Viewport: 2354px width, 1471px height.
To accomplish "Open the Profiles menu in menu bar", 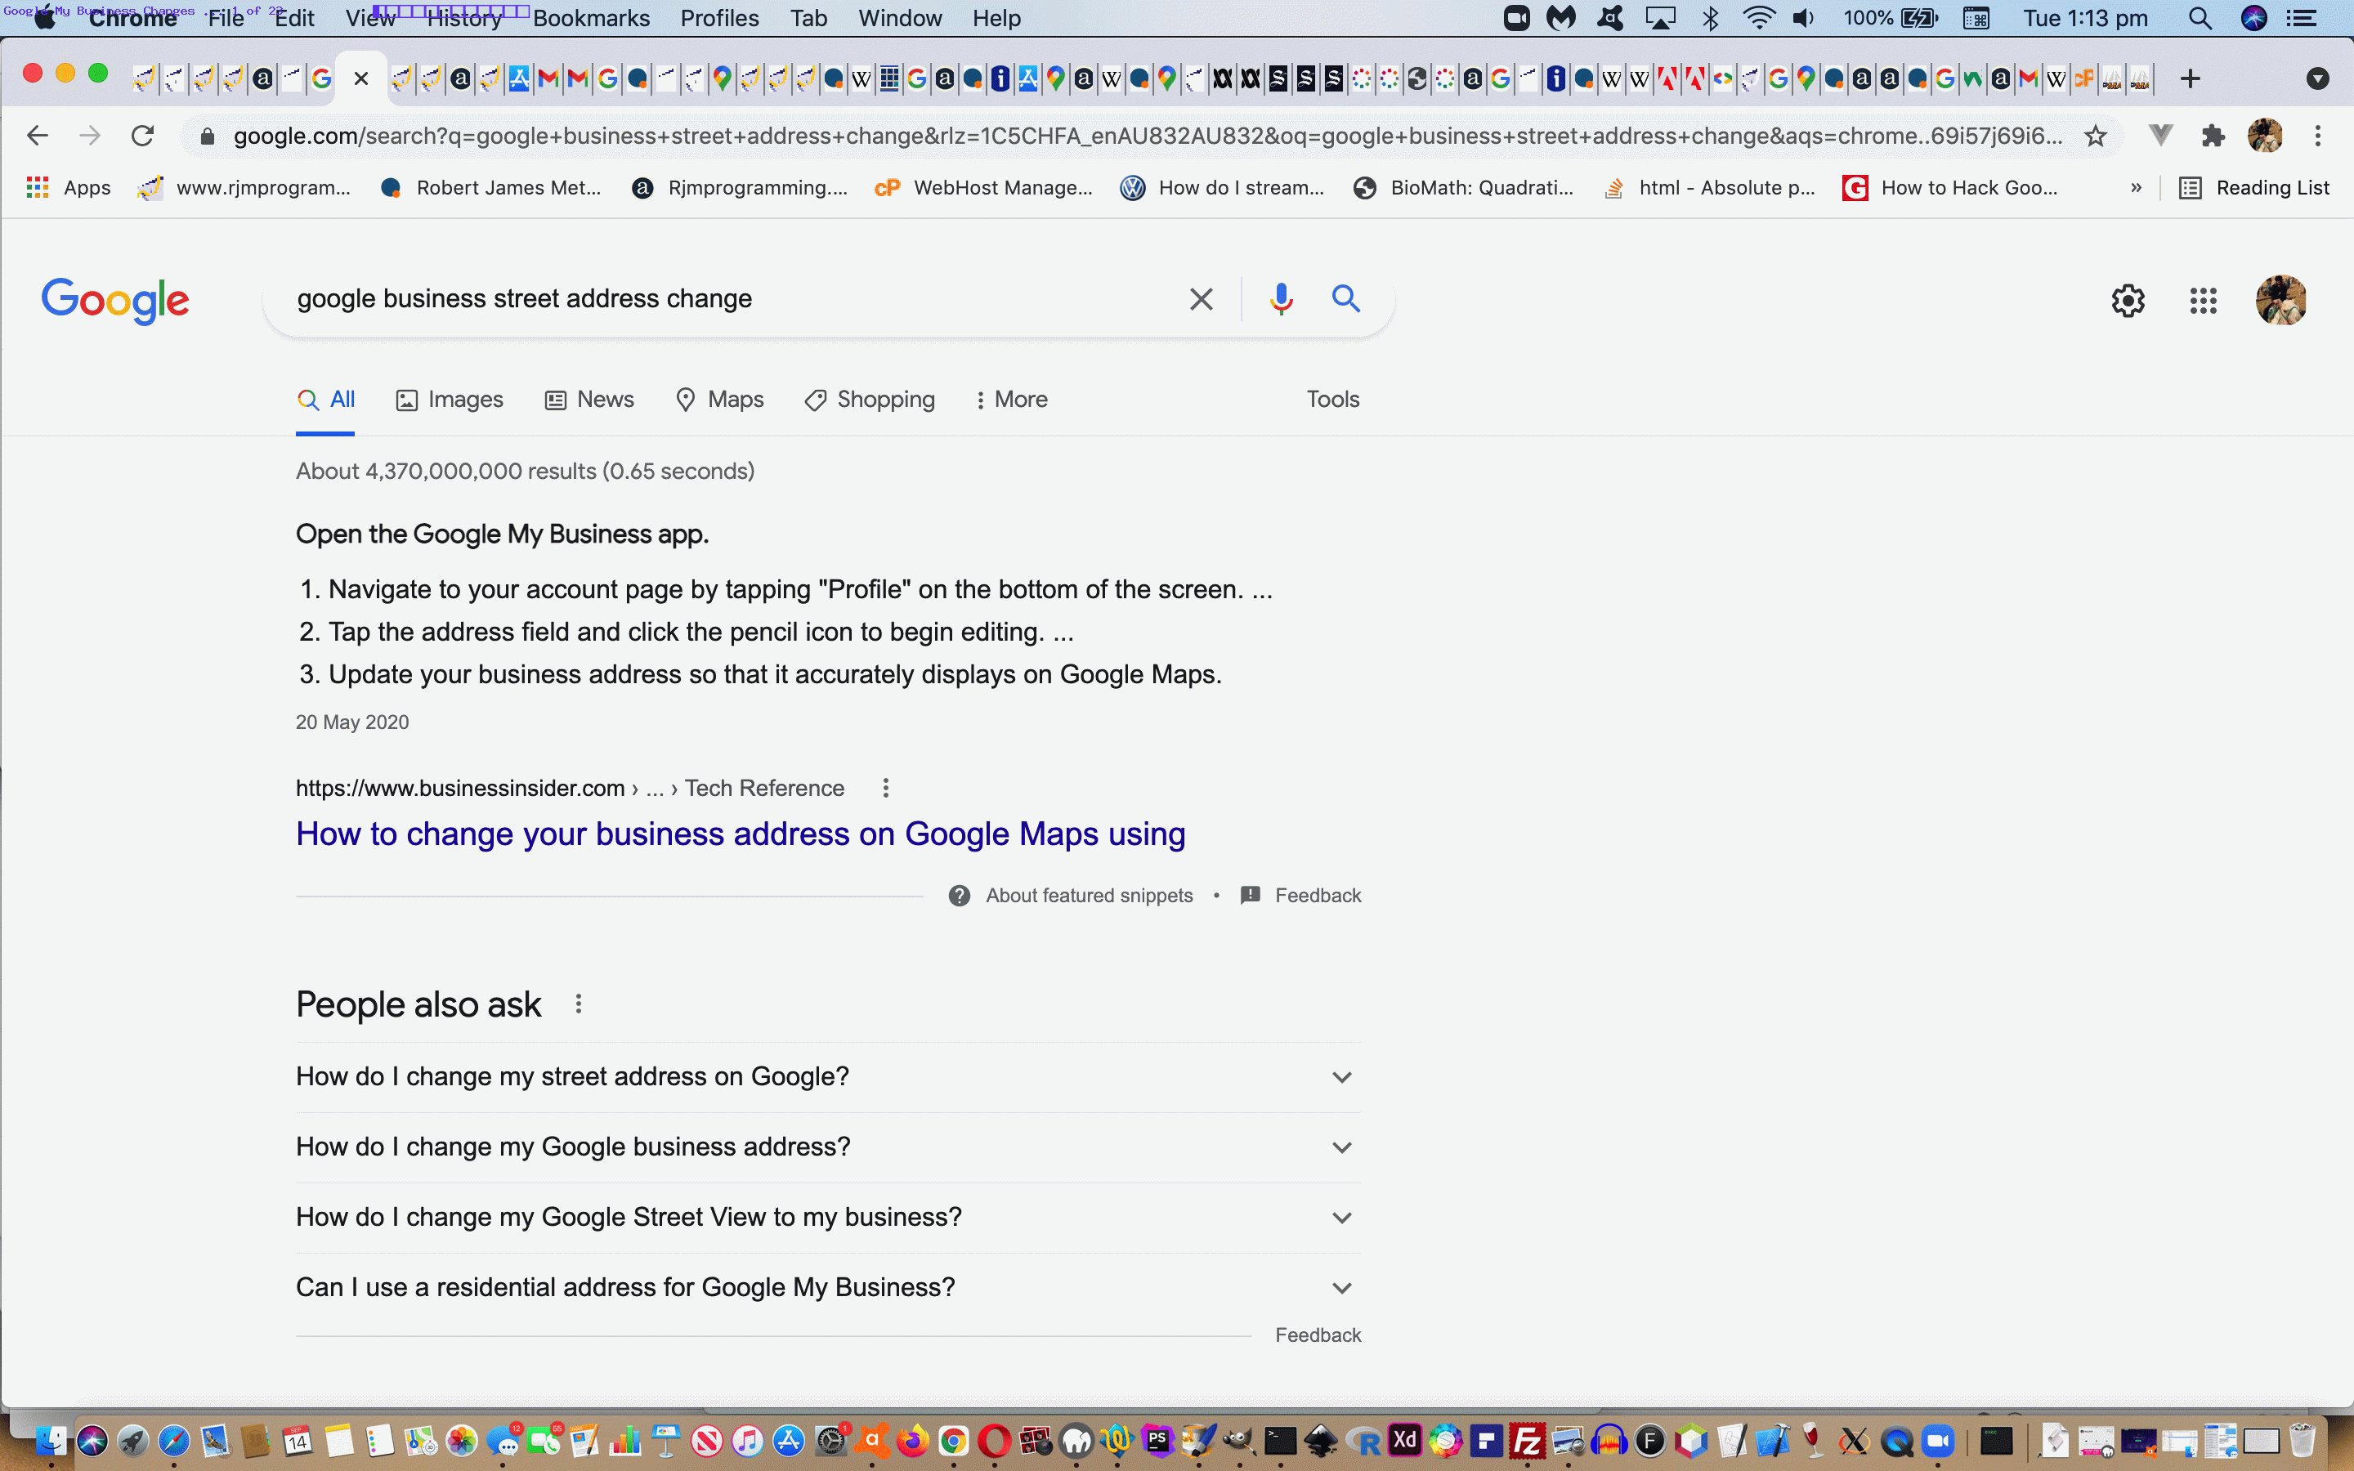I will (x=720, y=19).
